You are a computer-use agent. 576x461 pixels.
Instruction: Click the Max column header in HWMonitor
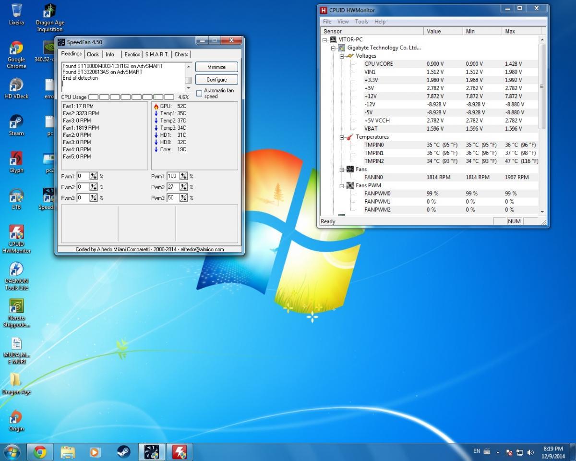tap(521, 31)
